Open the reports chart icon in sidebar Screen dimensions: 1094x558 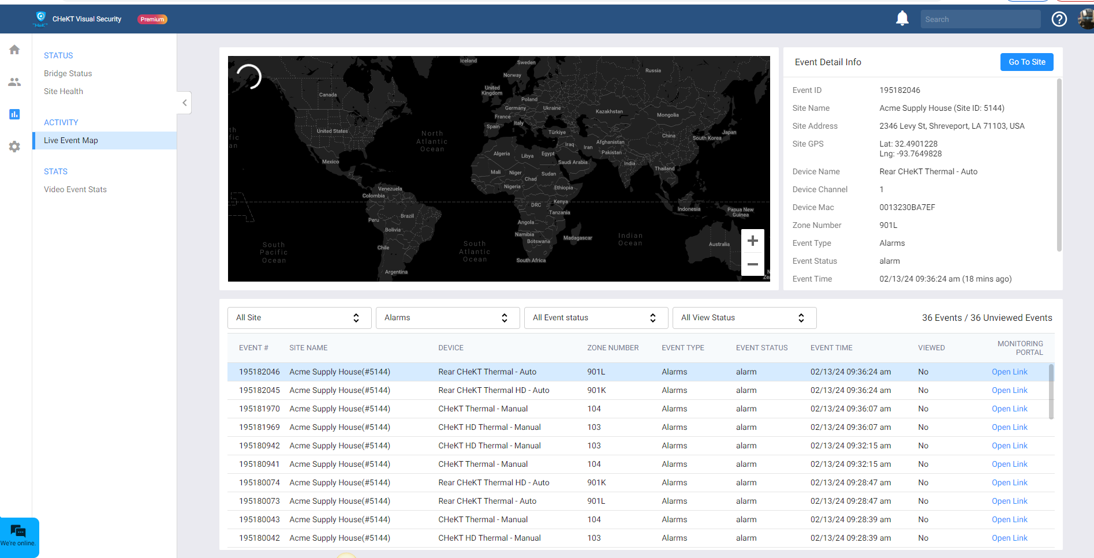[x=14, y=114]
